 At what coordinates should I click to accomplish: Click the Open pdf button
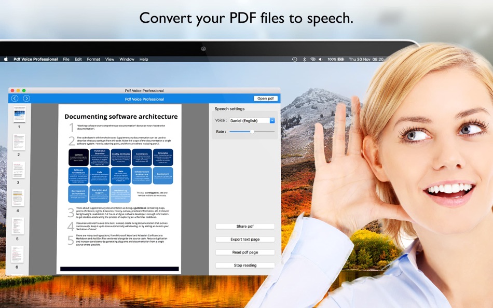pos(265,99)
